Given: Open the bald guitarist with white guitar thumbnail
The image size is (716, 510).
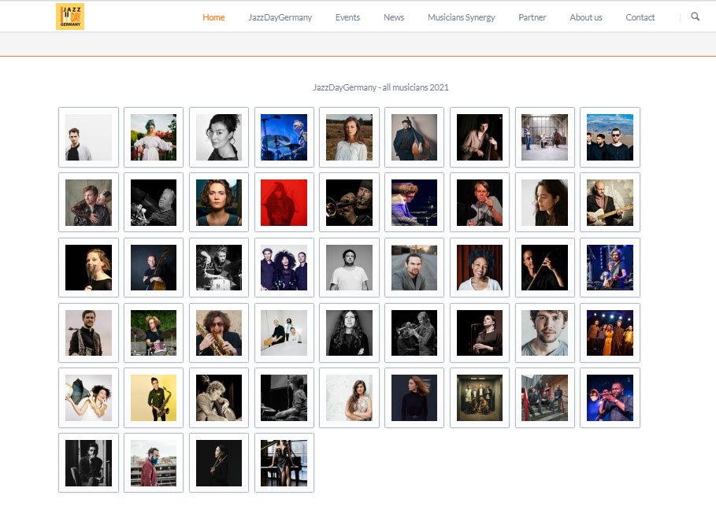Looking at the screenshot, I should coord(610,202).
